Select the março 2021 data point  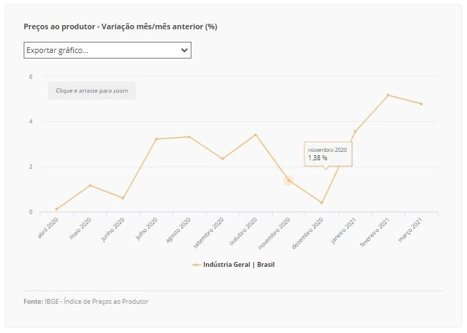pyautogui.click(x=422, y=104)
